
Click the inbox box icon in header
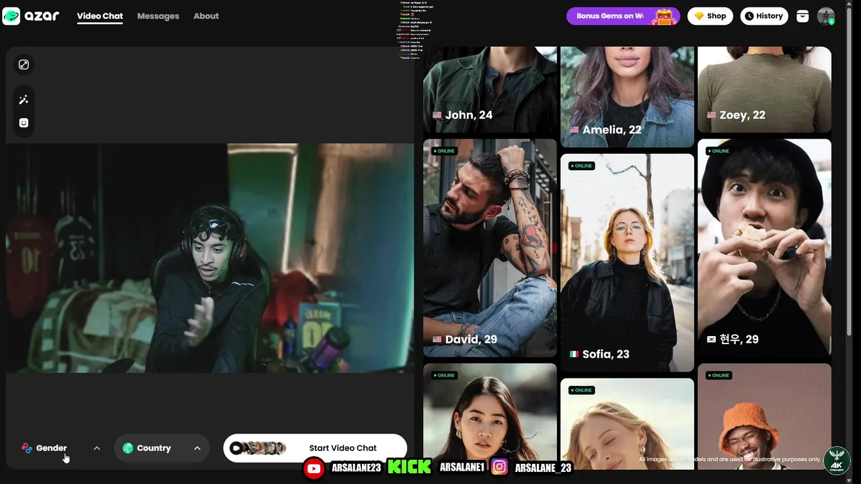click(802, 16)
